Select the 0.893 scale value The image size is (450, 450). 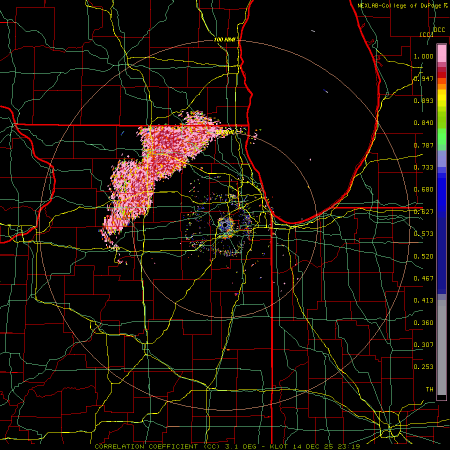(423, 100)
